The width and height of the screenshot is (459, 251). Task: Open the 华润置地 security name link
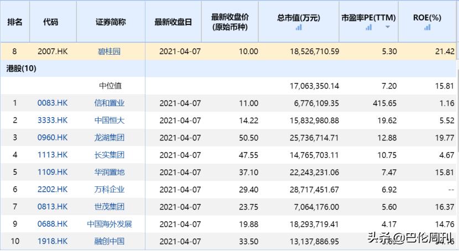109,172
